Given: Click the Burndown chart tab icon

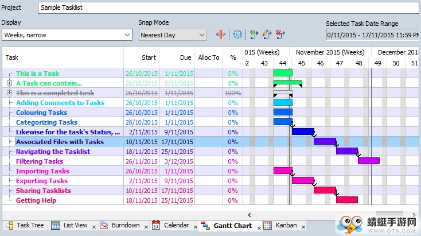Looking at the screenshot, I should coord(104,225).
